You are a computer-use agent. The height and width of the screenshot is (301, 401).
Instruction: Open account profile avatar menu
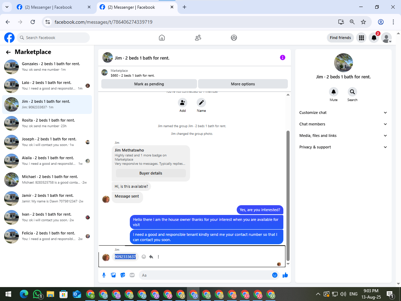pyautogui.click(x=386, y=38)
